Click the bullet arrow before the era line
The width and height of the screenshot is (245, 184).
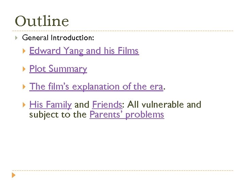tap(23, 87)
